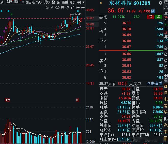
Task: Expand dropdown arrow at toolbar end
Action: [x=84, y=2]
